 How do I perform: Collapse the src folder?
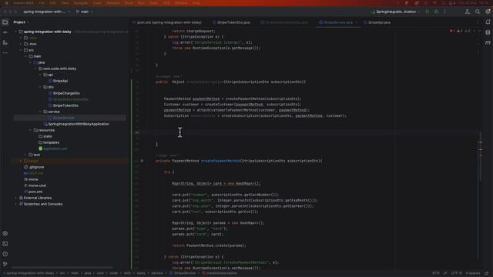21,50
